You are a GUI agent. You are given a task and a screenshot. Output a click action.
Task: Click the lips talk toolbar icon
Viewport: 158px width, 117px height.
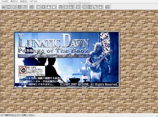tap(61, 7)
